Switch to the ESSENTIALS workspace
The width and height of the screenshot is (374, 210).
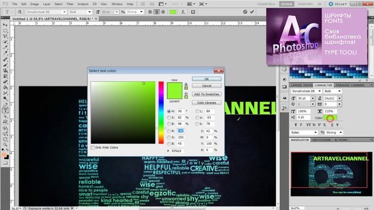point(266,4)
